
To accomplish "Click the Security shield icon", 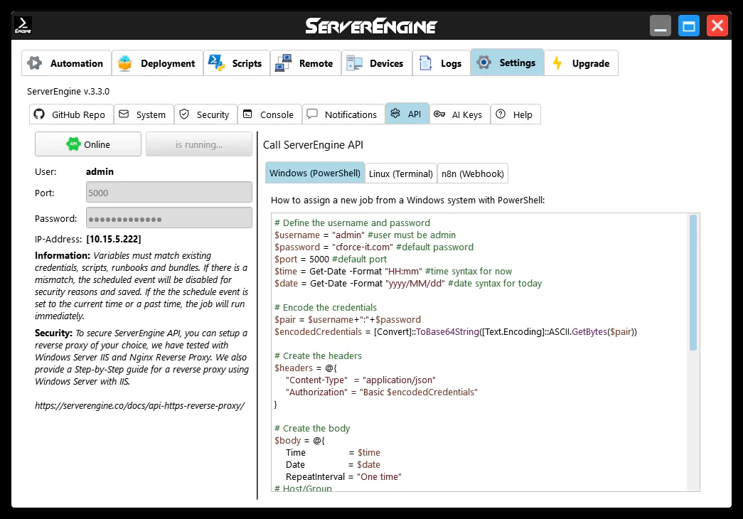I will pos(184,114).
